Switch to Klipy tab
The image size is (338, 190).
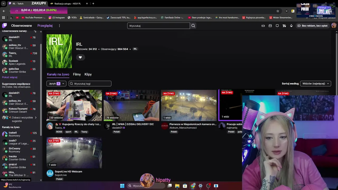coord(88,74)
